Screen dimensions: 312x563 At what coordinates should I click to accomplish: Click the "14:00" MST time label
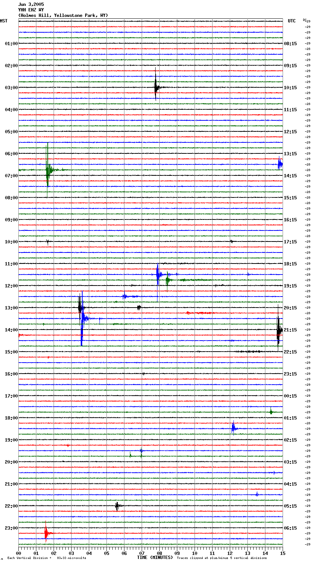click(11, 330)
